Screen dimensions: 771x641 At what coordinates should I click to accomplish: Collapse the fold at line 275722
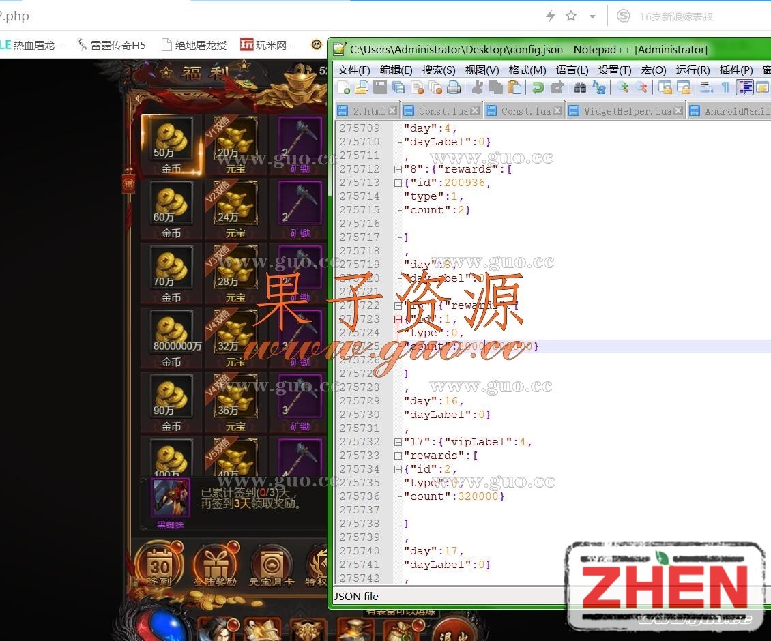tap(398, 305)
